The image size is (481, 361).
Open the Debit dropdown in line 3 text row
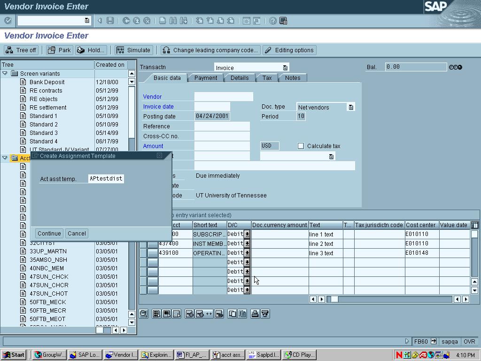tap(247, 253)
